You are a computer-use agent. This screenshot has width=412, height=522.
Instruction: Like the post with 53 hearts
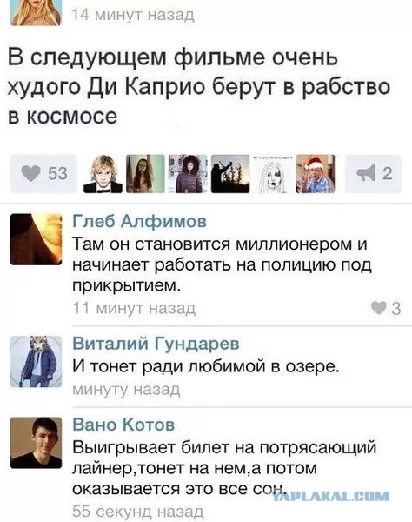[43, 174]
